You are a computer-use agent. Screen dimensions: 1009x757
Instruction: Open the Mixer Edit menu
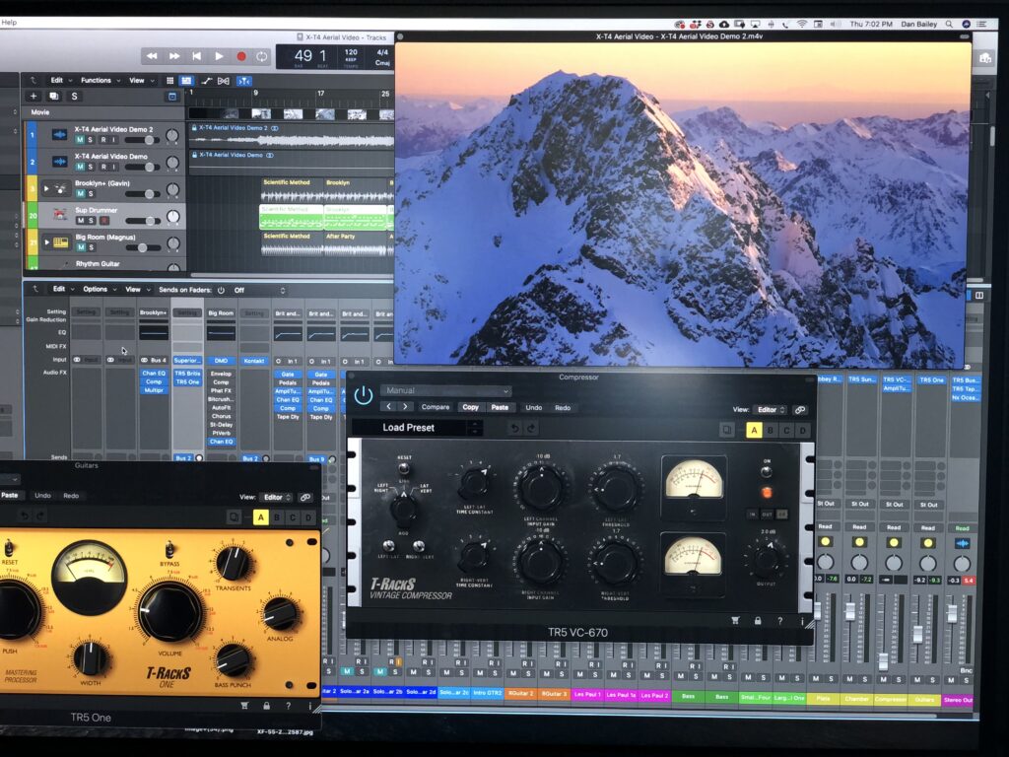[62, 290]
